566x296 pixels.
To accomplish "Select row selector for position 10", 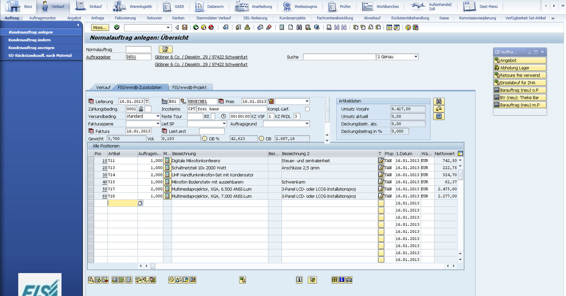I will point(91,161).
